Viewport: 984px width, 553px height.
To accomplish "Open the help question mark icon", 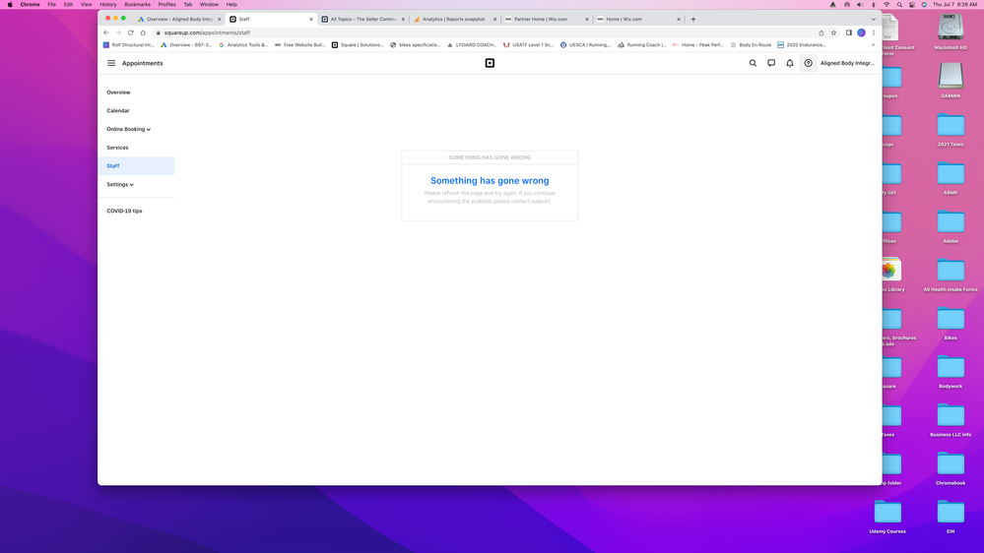I will pos(809,63).
